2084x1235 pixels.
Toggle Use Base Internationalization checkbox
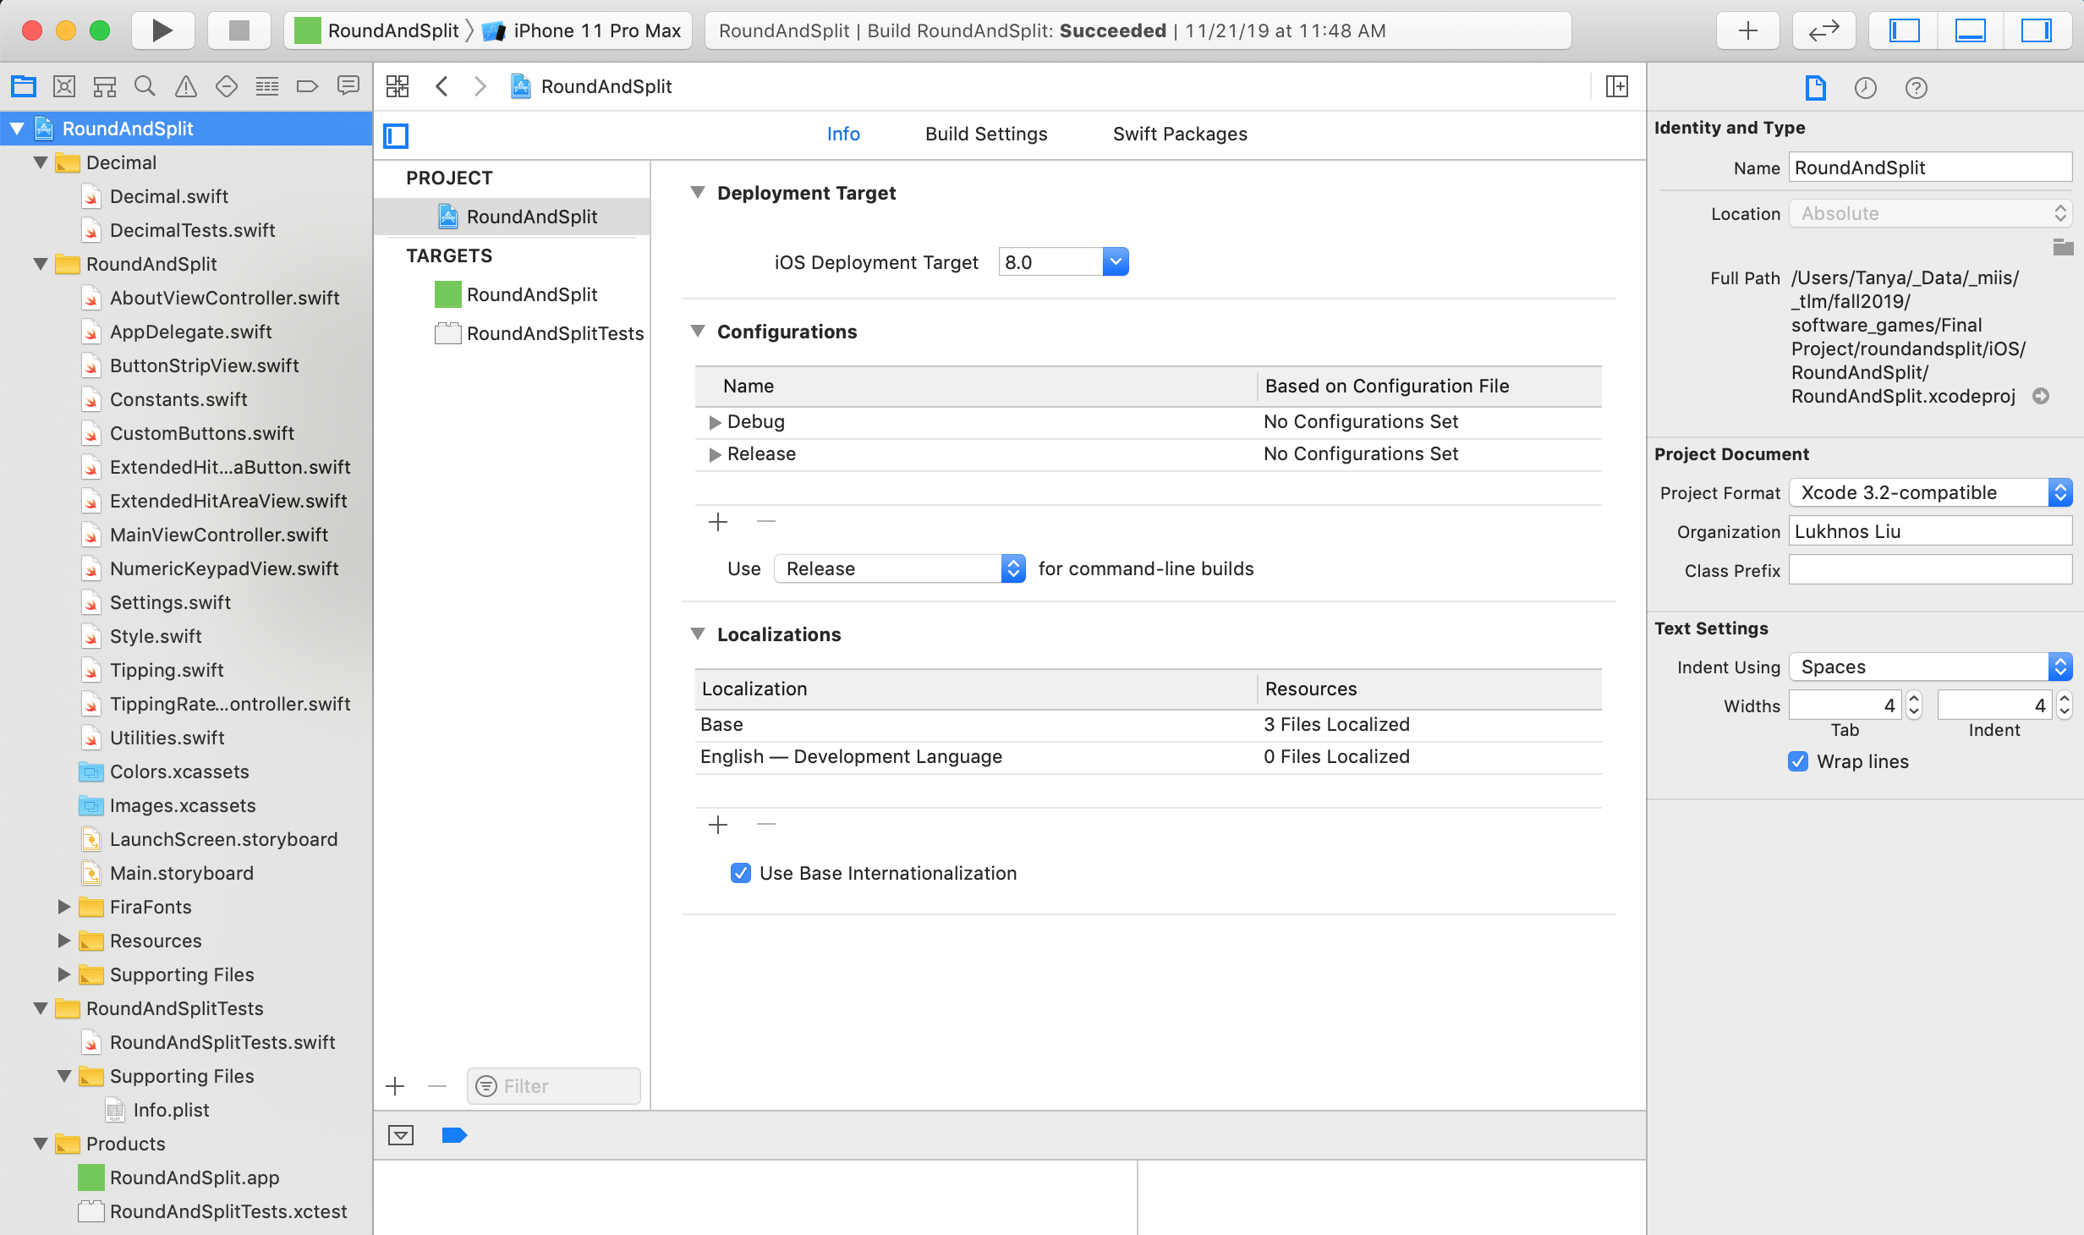741,873
